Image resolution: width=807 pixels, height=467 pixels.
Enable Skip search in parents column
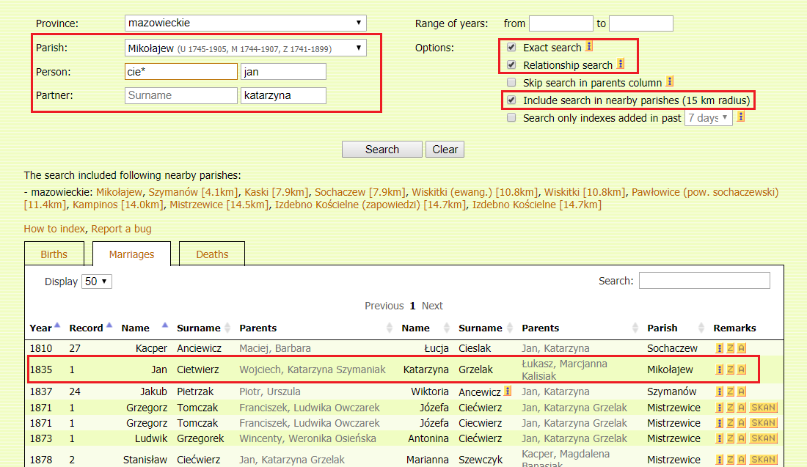click(x=511, y=83)
